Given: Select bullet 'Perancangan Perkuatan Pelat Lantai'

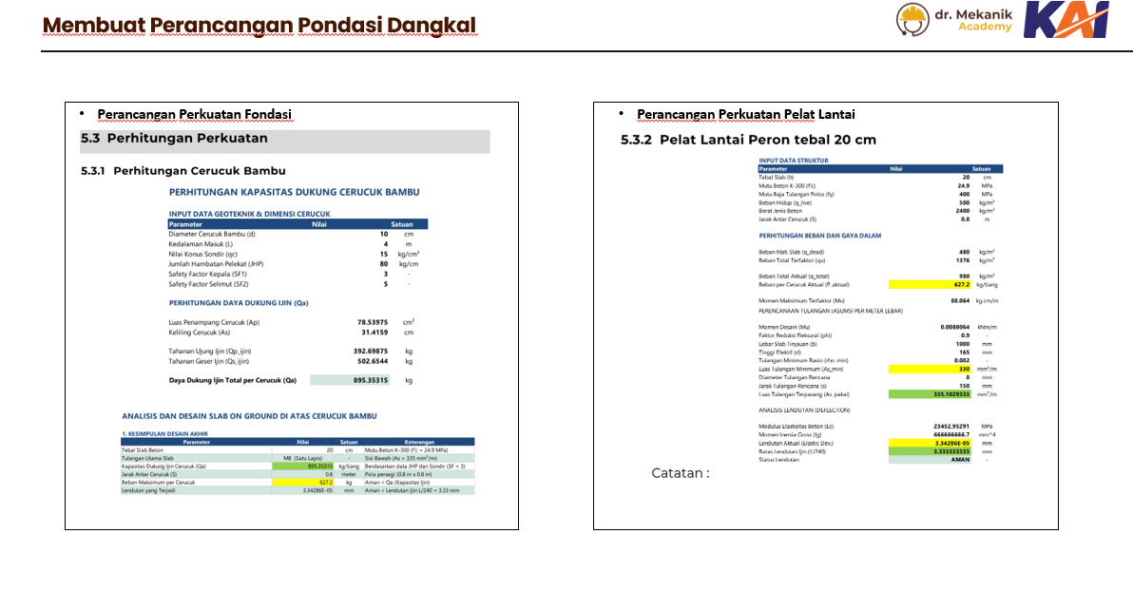Looking at the screenshot, I should point(746,114).
